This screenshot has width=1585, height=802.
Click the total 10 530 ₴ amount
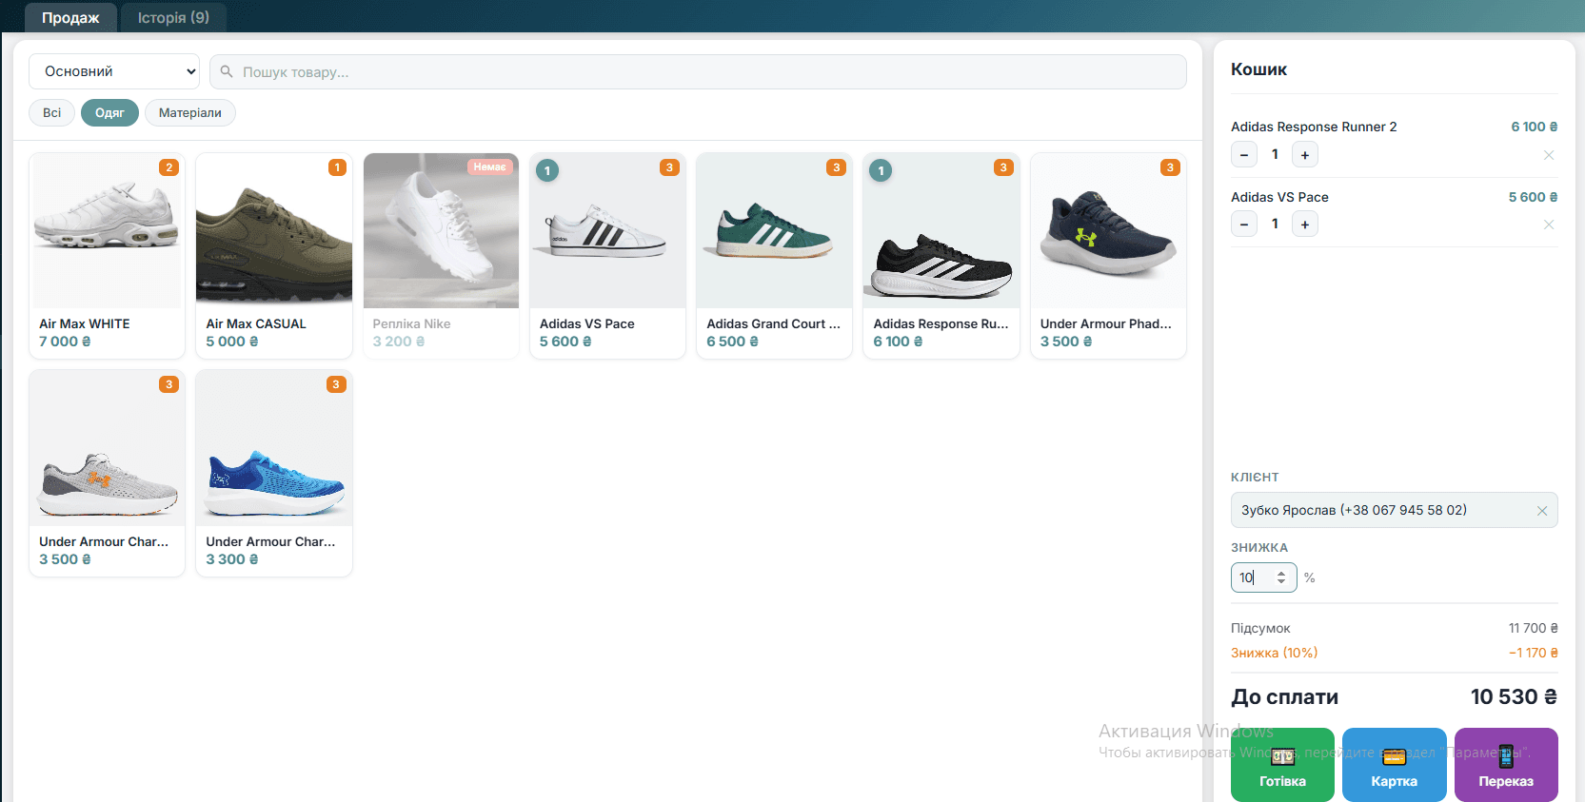point(1514,696)
